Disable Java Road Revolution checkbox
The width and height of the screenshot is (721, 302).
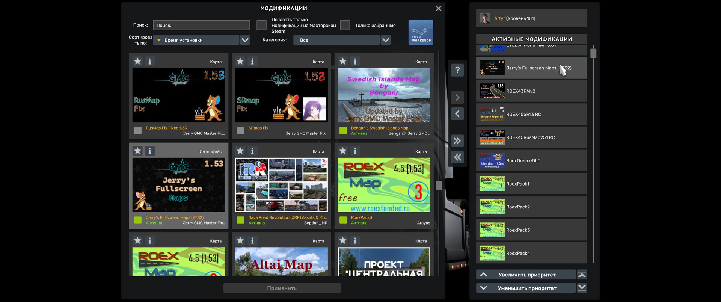click(x=240, y=220)
